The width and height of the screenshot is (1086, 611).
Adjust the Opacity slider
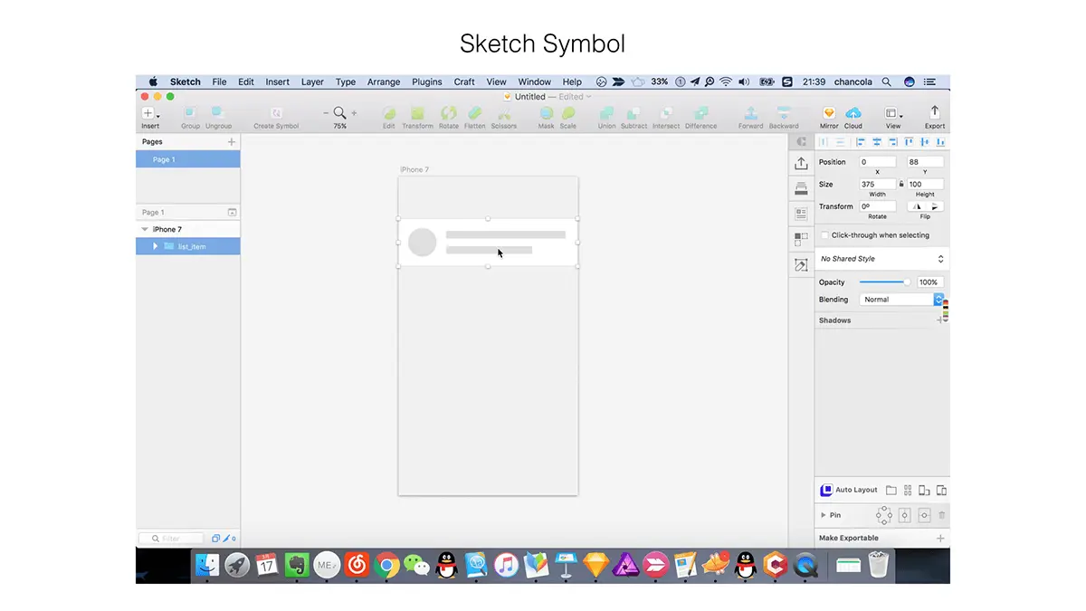coord(885,282)
